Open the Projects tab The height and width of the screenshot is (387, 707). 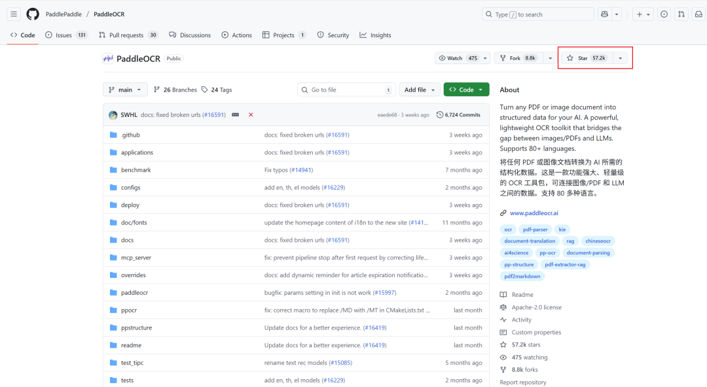click(284, 35)
